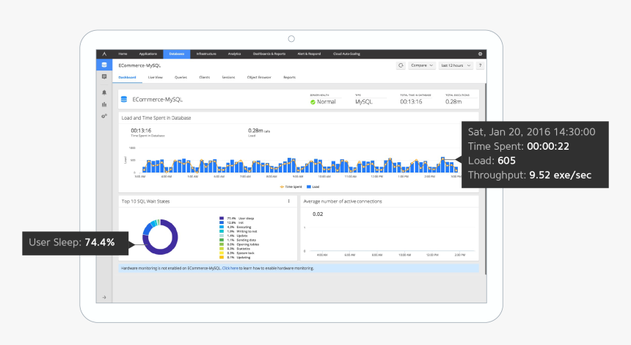
Task: Switch to the Live View tab
Action: pyautogui.click(x=156, y=77)
